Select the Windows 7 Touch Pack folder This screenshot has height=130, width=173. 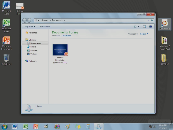pos(165,43)
